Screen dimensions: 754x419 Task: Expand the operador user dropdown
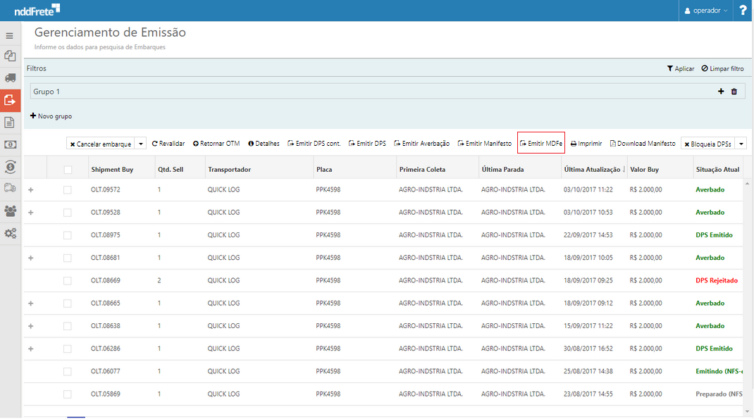tap(706, 11)
